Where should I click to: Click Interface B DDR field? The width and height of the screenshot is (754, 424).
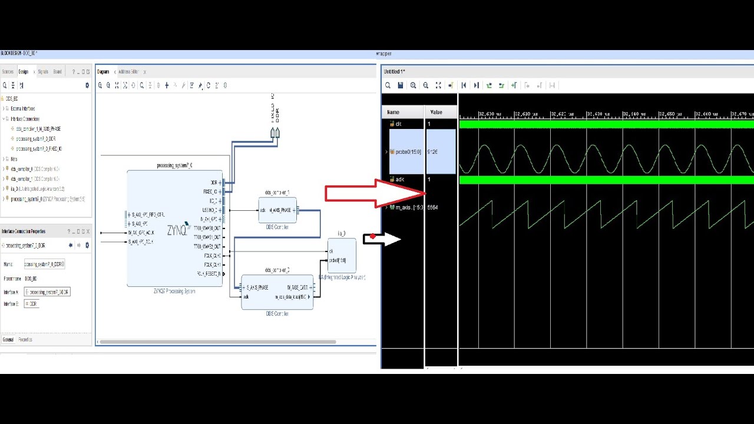32,304
